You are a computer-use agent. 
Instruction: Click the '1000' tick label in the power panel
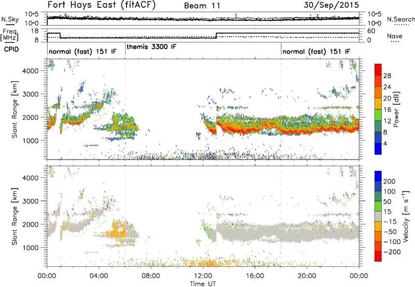[31, 140]
